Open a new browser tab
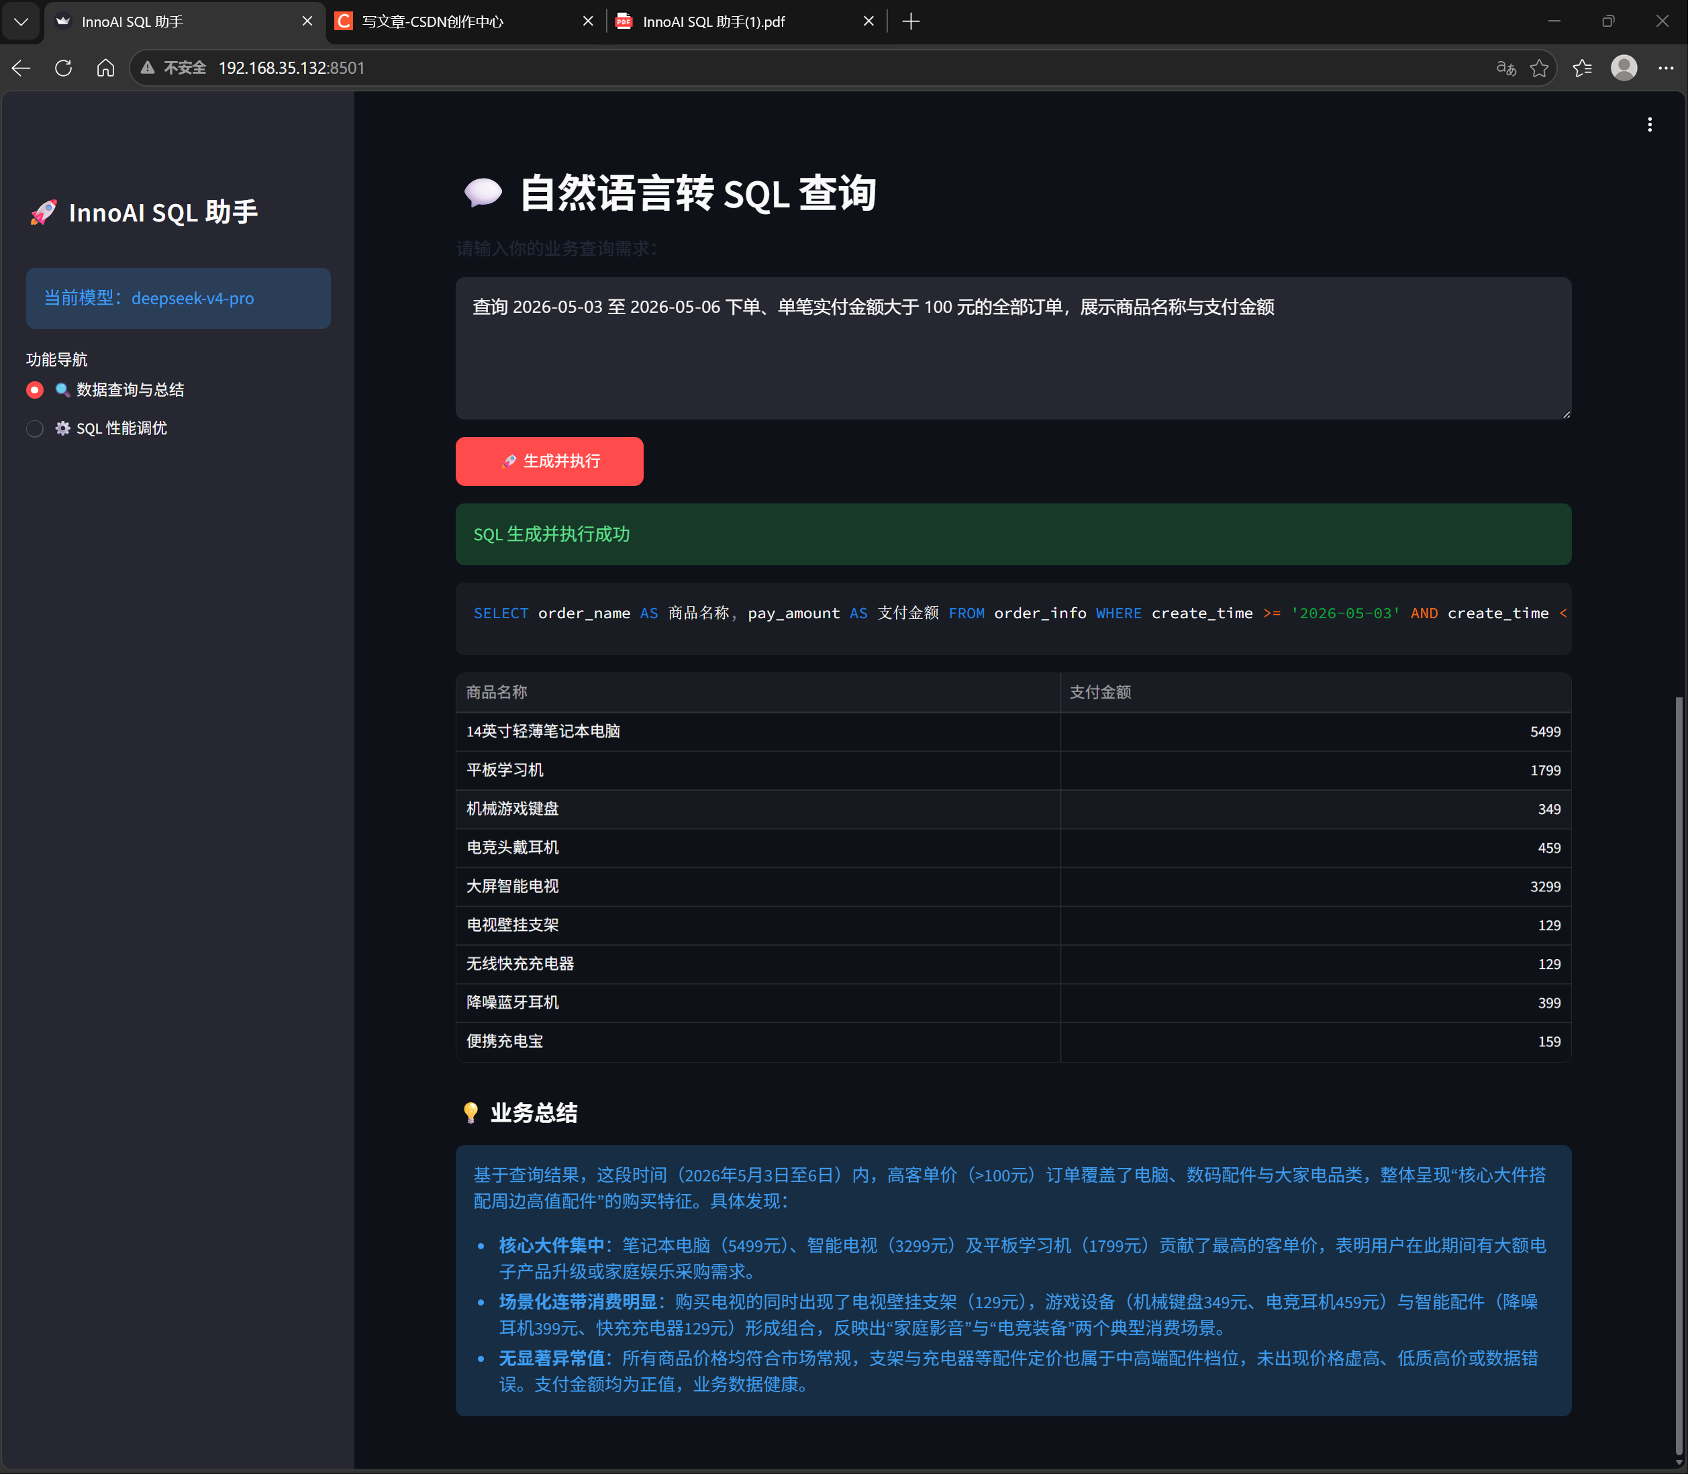Viewport: 1688px width, 1474px height. click(911, 21)
